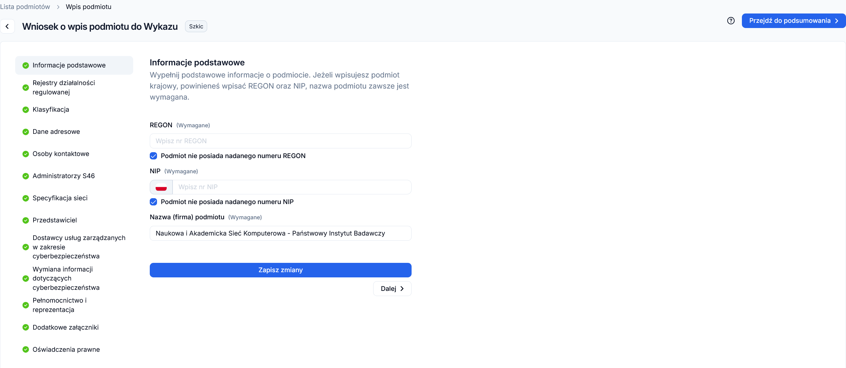
Task: Click 'Przejdź do podsumowania' button
Action: pyautogui.click(x=793, y=21)
